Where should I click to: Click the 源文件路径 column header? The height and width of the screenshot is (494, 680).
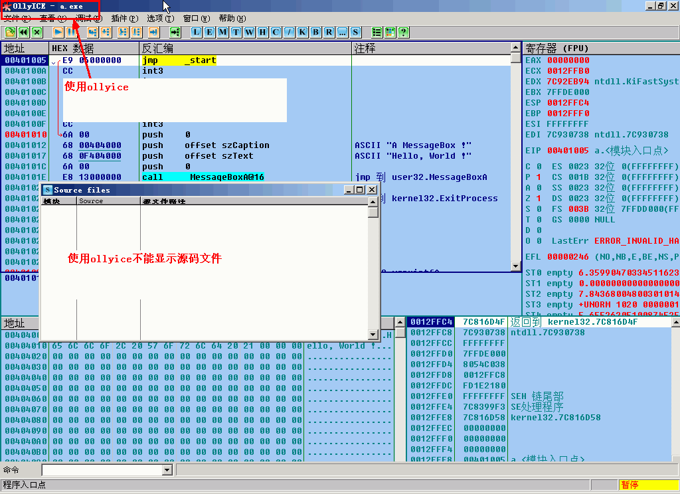tap(254, 201)
